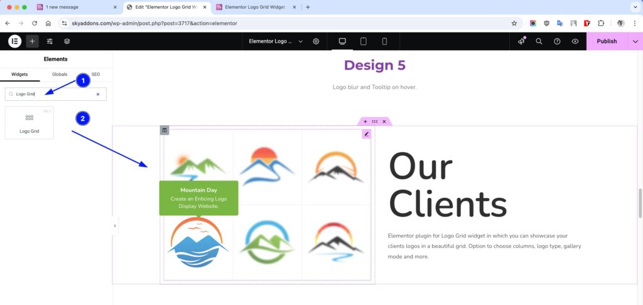Go back in browser history
The height and width of the screenshot is (305, 643).
pyautogui.click(x=8, y=23)
